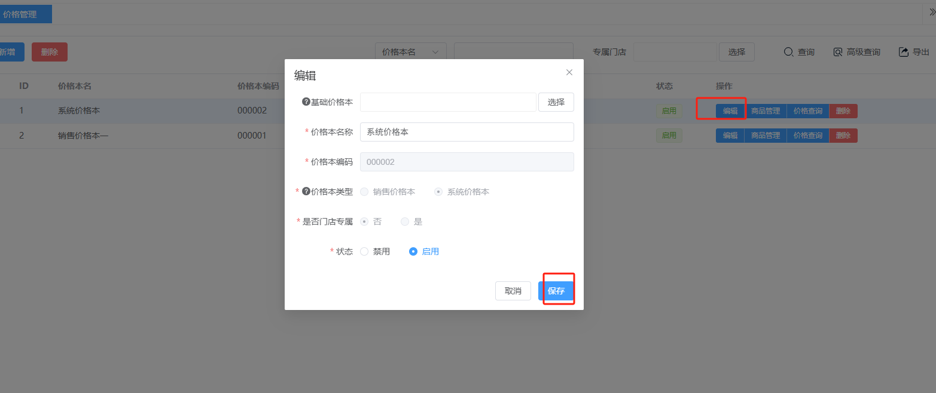Viewport: 936px width, 393px height.
Task: Expand the top-right double chevron
Action: 932,13
